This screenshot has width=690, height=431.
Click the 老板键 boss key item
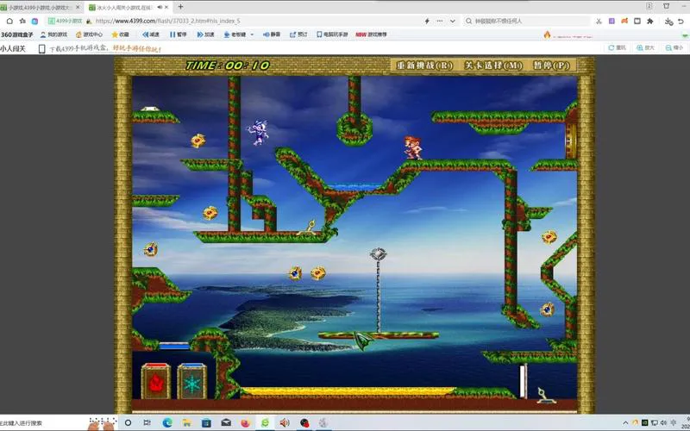(235, 34)
